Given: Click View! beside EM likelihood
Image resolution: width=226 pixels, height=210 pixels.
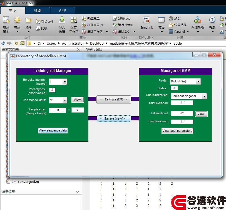Looking at the screenshot, I should click(201, 114).
